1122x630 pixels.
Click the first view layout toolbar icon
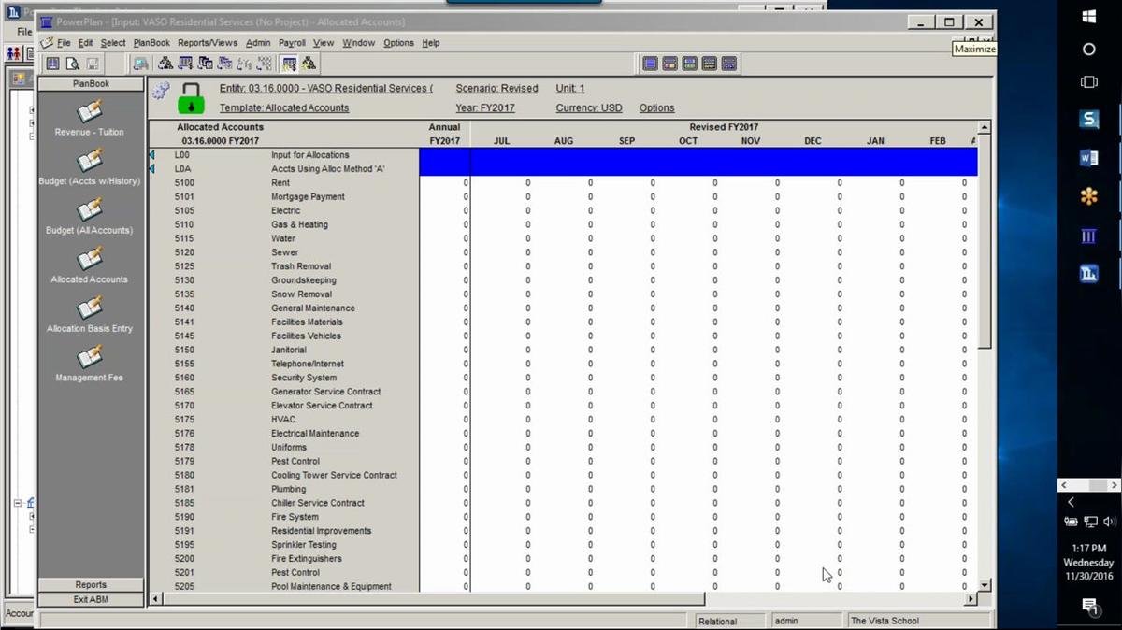[x=651, y=64]
